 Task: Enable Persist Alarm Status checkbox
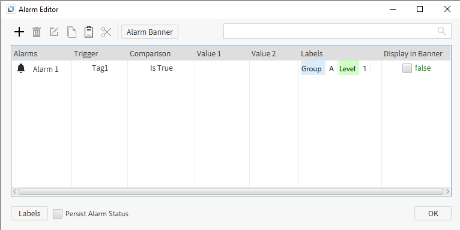tap(58, 214)
